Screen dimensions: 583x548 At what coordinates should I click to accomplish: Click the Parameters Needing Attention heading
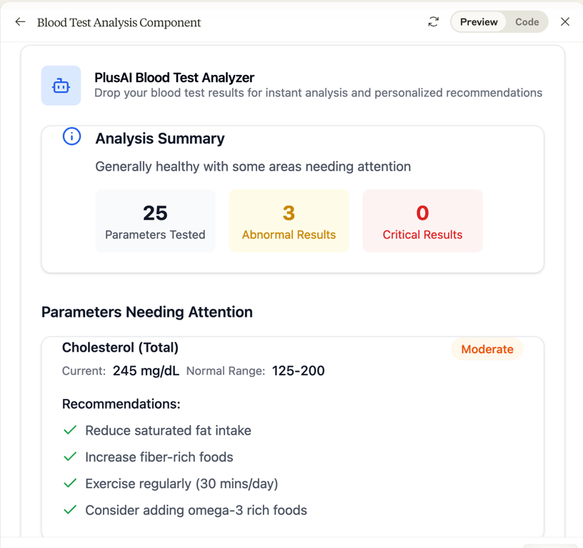[x=147, y=312]
